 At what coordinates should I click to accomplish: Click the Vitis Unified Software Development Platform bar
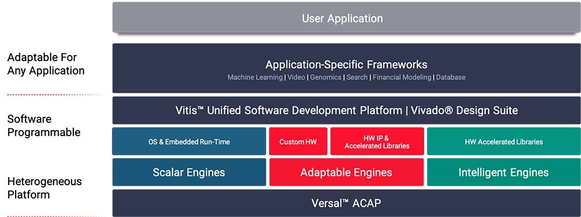pyautogui.click(x=346, y=111)
